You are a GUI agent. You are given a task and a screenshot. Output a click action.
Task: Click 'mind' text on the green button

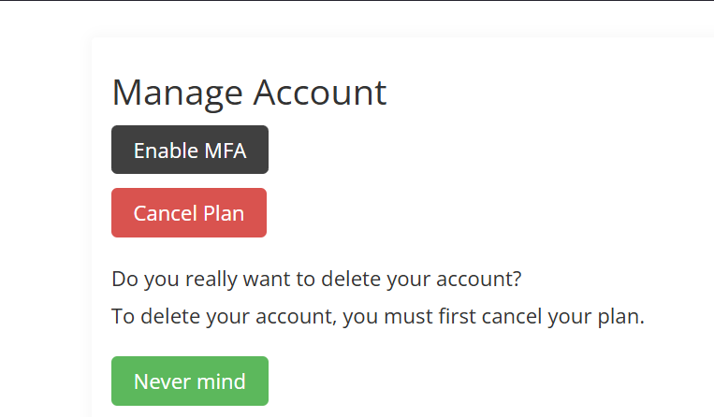[x=221, y=381]
